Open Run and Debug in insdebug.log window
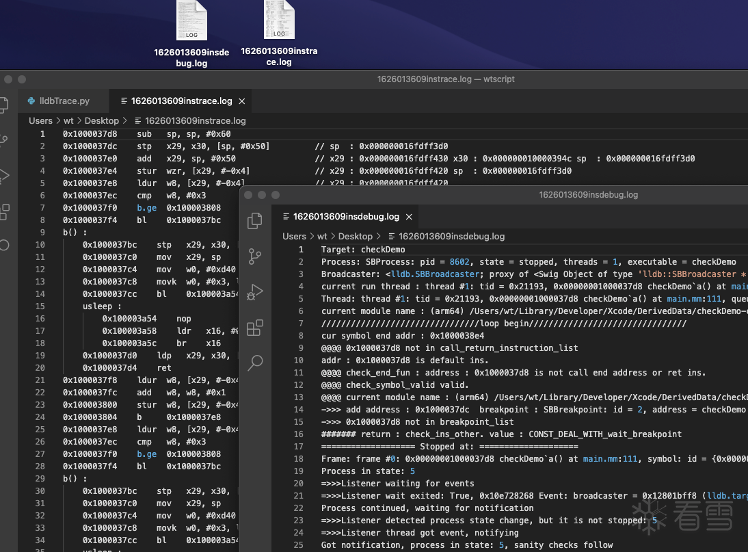 click(x=255, y=292)
